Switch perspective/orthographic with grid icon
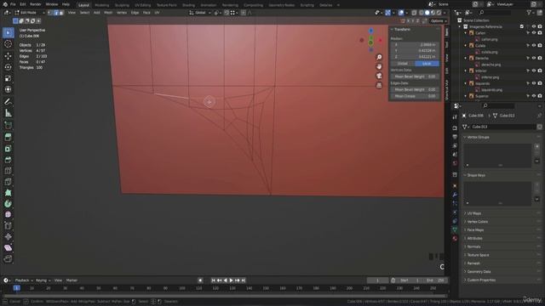The height and width of the screenshot is (306, 545). 379,85
